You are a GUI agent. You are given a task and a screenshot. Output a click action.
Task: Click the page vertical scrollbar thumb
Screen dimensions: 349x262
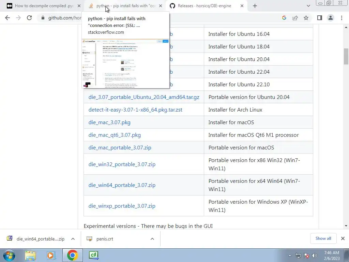(346, 56)
